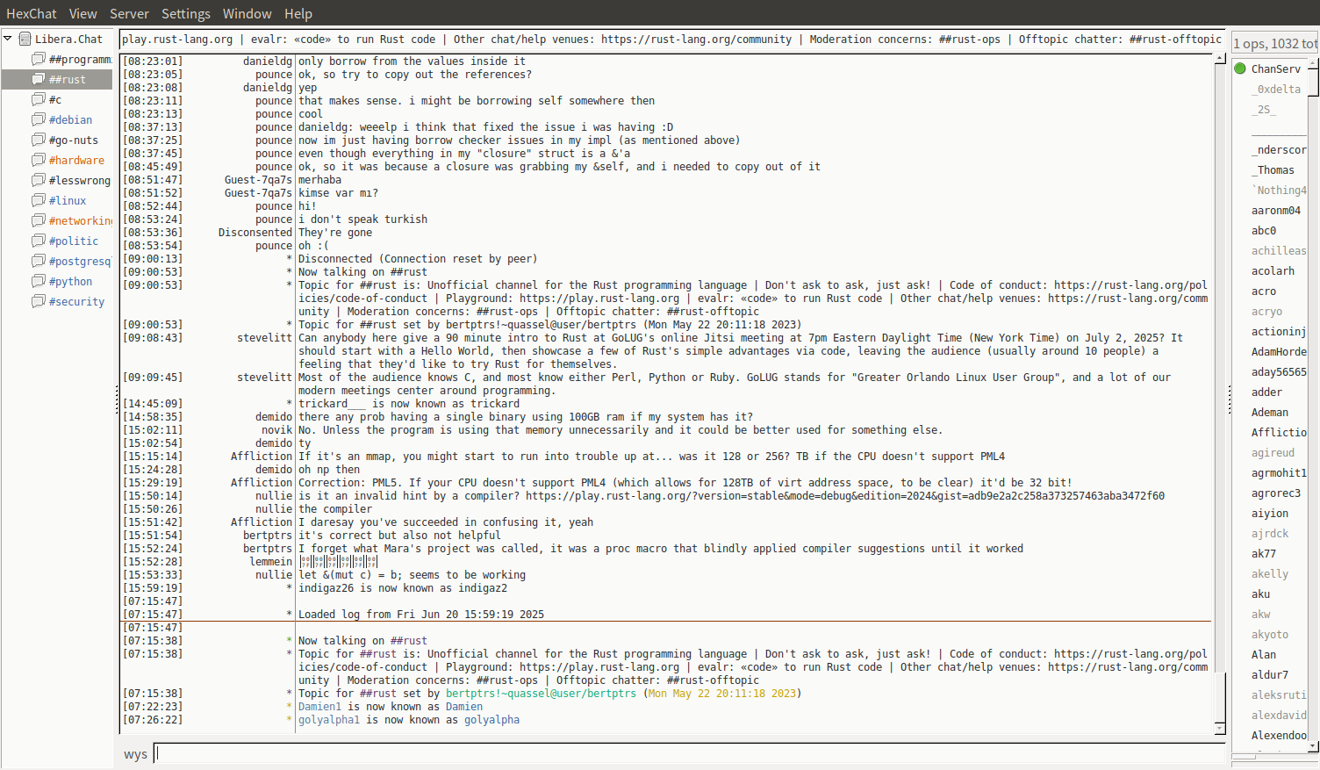Click the #linux channel icon
This screenshot has height=770, width=1320.
[39, 200]
